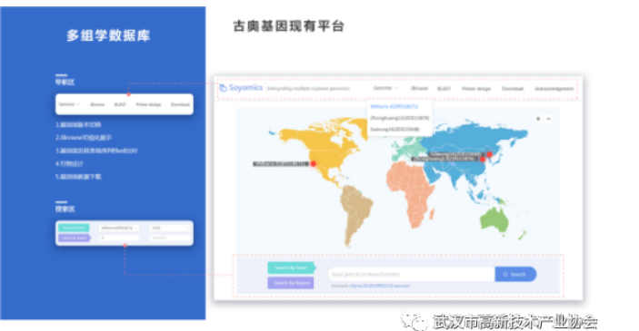
Task: Open Download in the website navbar
Action: pos(513,89)
